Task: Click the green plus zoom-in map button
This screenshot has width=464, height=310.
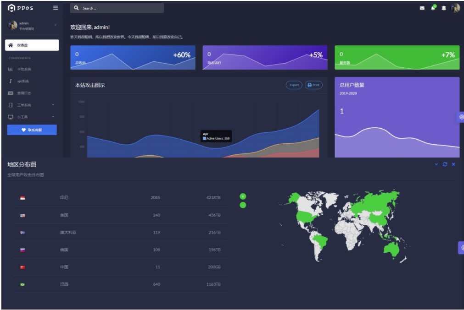Action: (243, 196)
